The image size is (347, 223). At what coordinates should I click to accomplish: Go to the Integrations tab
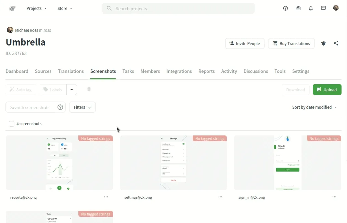(x=179, y=71)
